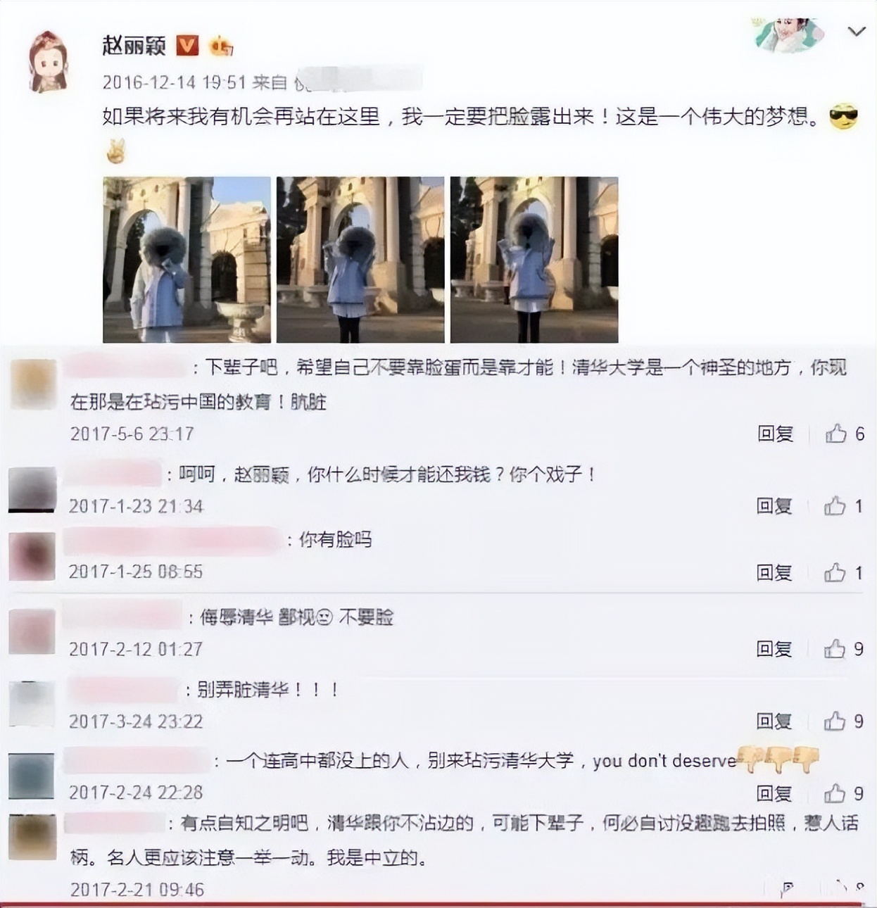Open the first archway photo thumbnail
This screenshot has width=877, height=908.
coord(187,260)
